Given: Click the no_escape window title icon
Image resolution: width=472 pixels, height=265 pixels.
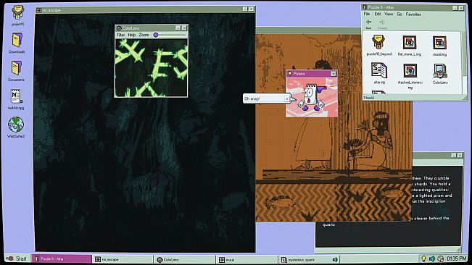Looking at the screenshot, I should pos(38,10).
